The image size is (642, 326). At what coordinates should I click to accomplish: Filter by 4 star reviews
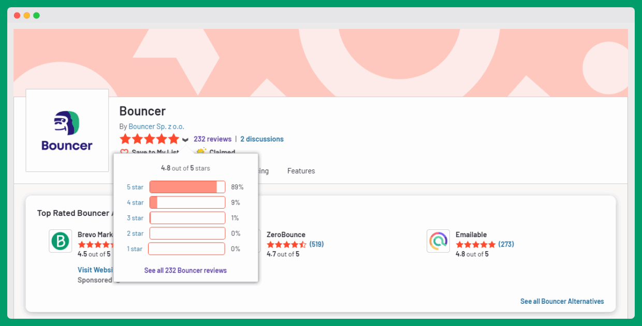pos(135,203)
